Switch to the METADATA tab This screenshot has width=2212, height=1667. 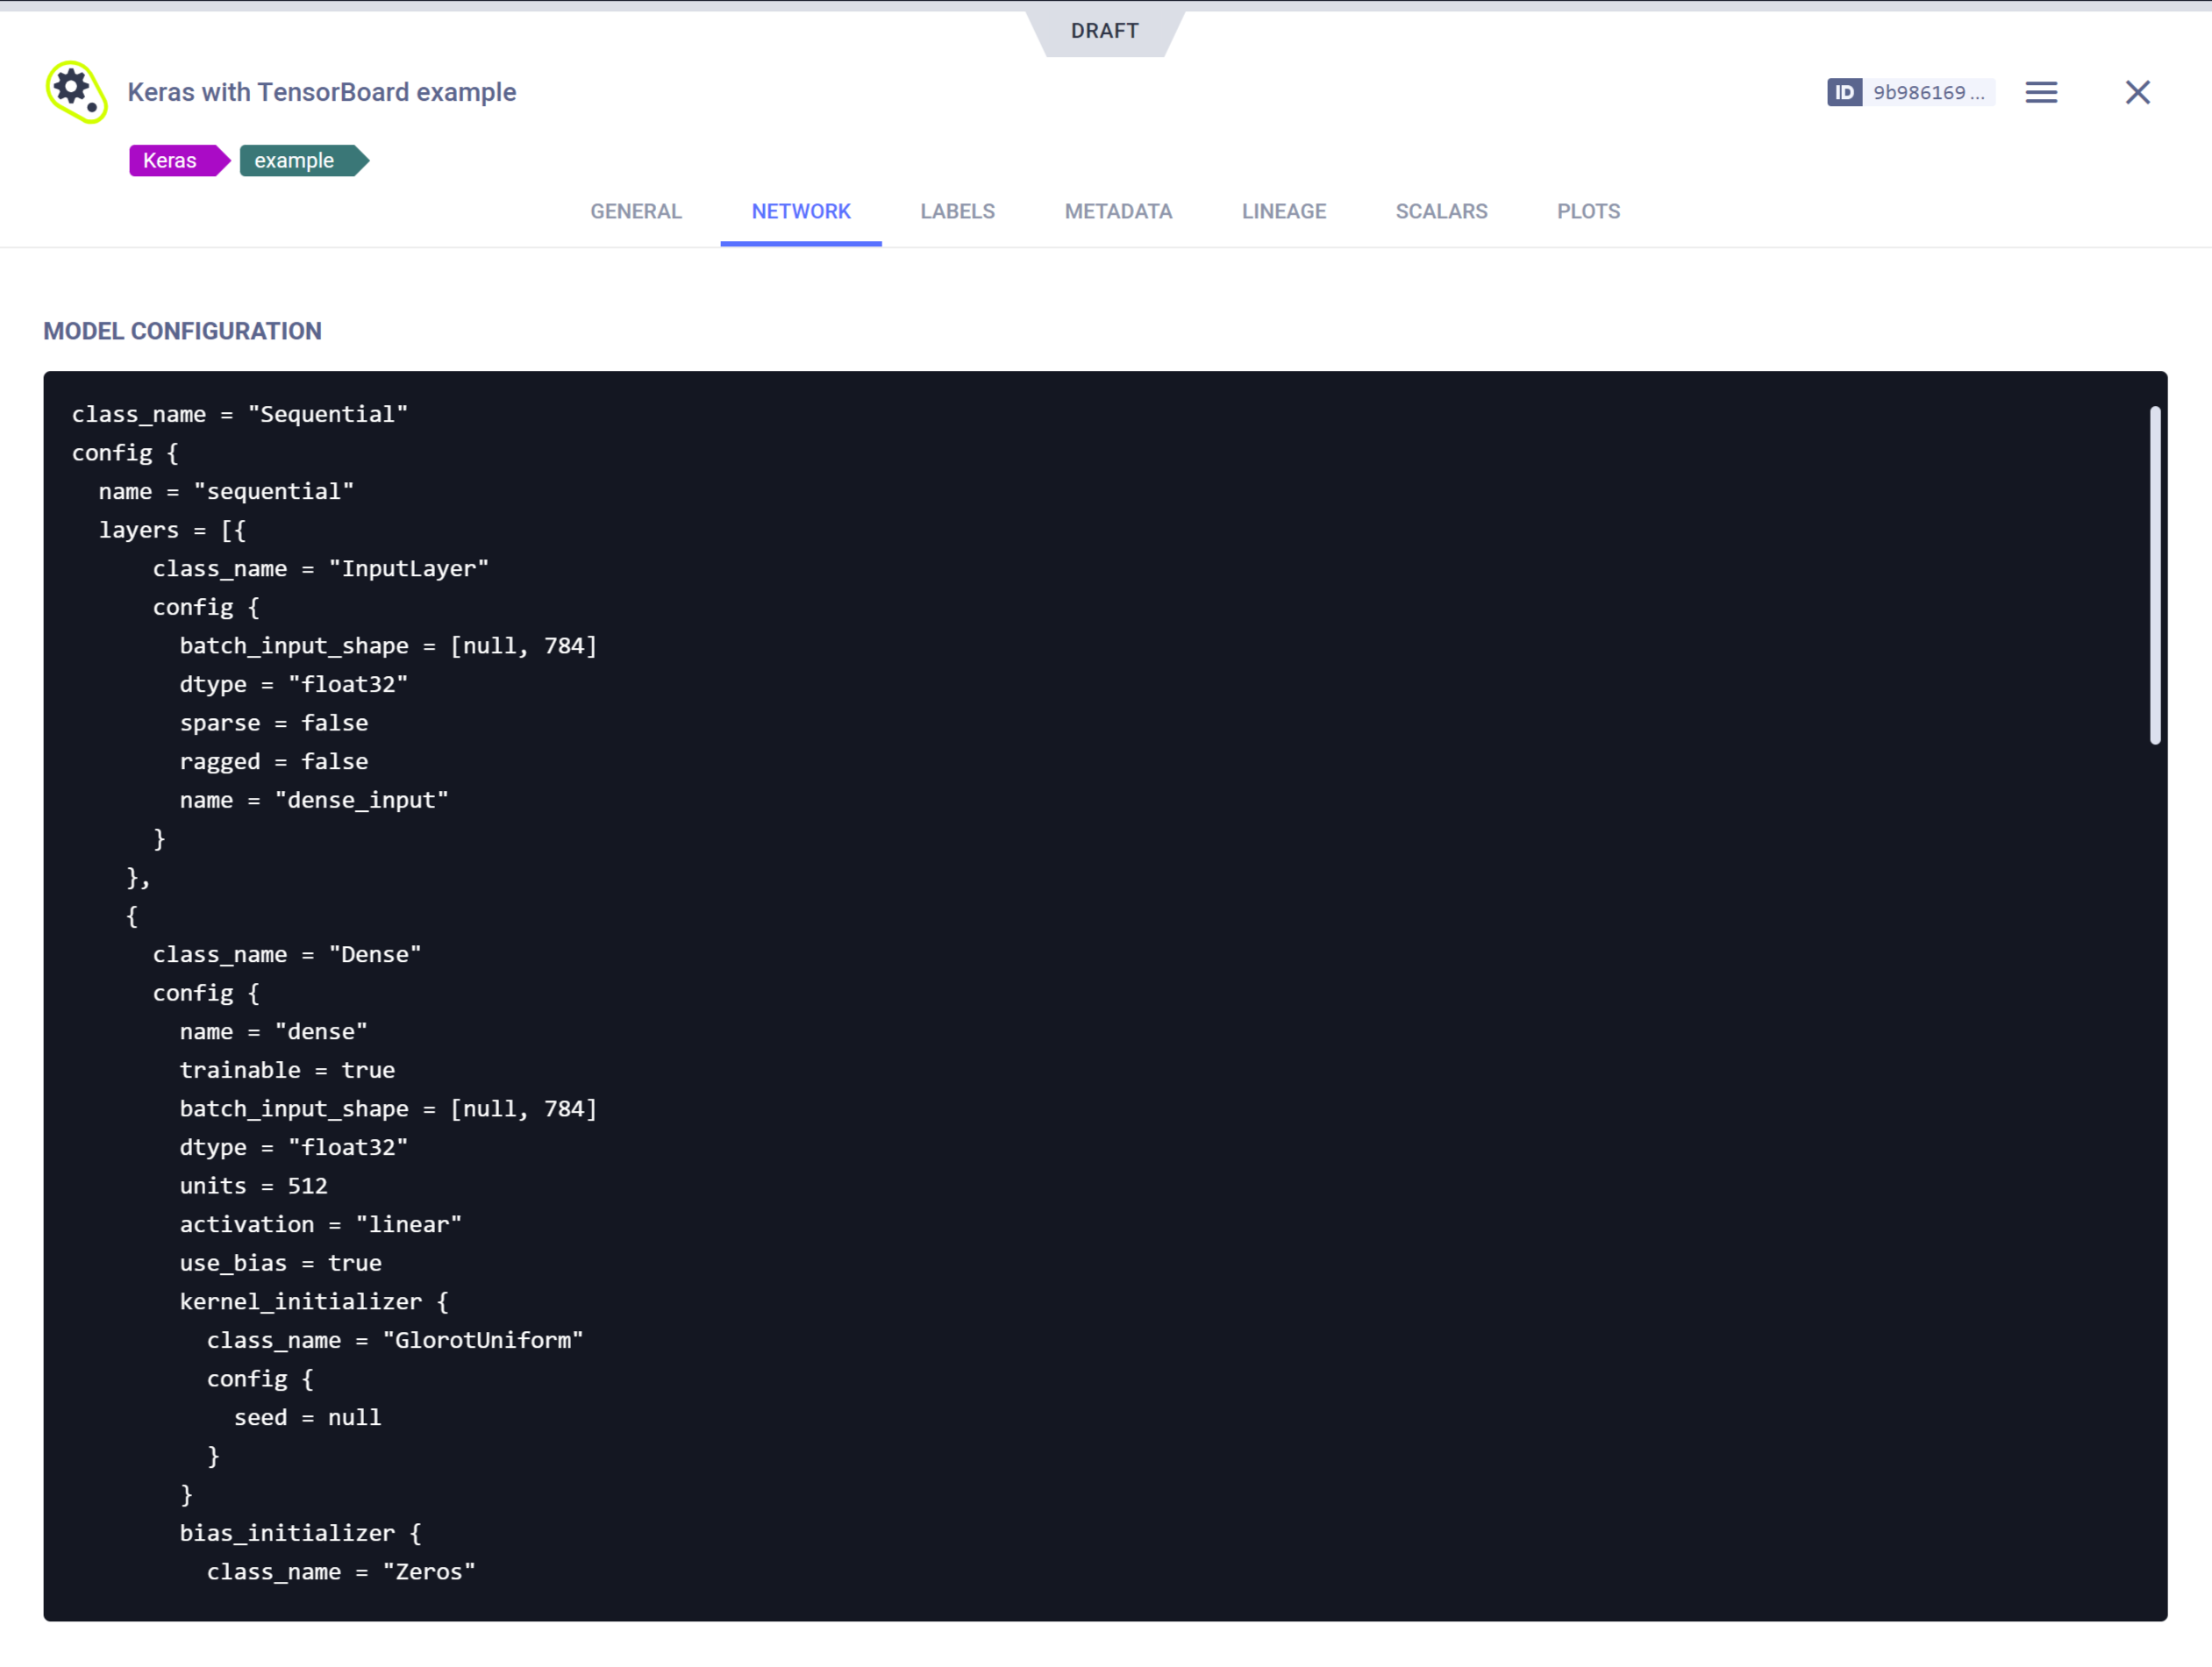click(x=1118, y=211)
